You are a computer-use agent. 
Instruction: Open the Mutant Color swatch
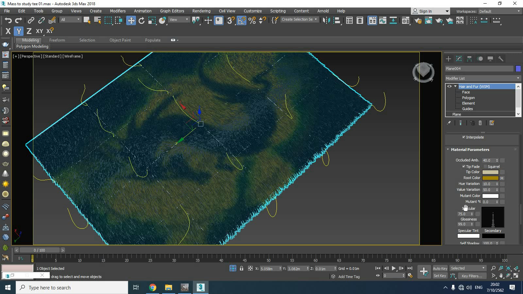coord(490,196)
